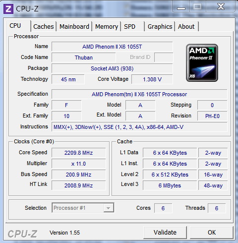Click the OK button
The width and height of the screenshot is (238, 243).
coord(212,233)
